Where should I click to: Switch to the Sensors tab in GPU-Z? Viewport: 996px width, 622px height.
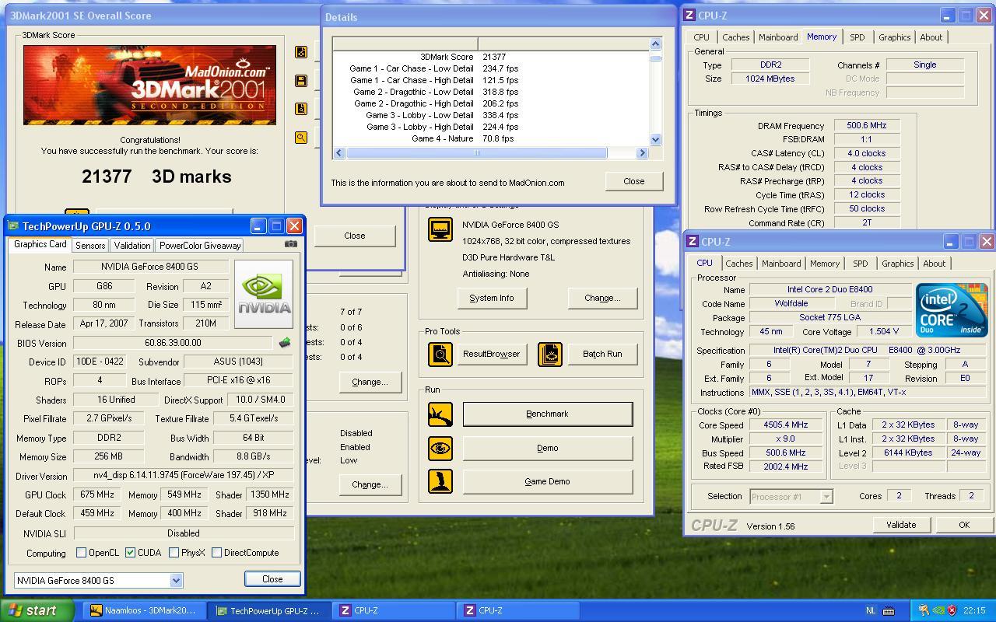[x=90, y=246]
